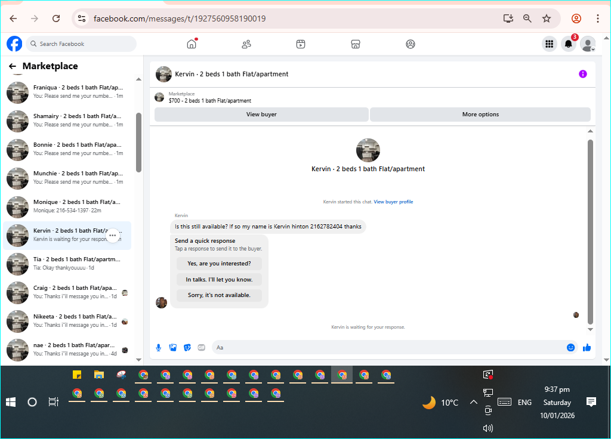
Task: Open the Friends tab icon
Action: click(246, 44)
